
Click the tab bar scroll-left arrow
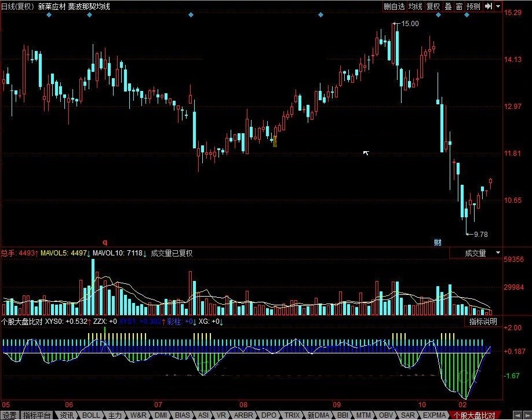(517, 415)
